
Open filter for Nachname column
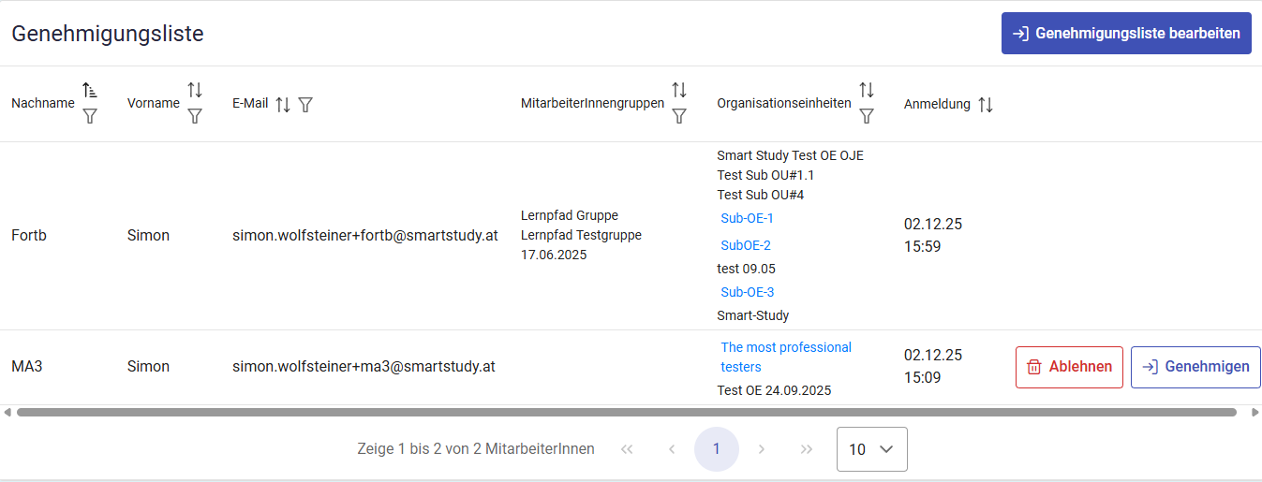tap(90, 116)
